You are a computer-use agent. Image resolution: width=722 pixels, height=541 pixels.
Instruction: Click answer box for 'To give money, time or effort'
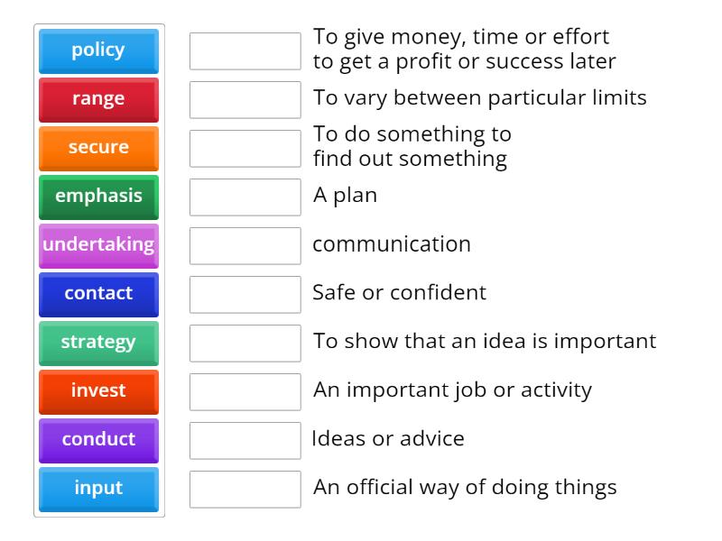[x=245, y=51]
